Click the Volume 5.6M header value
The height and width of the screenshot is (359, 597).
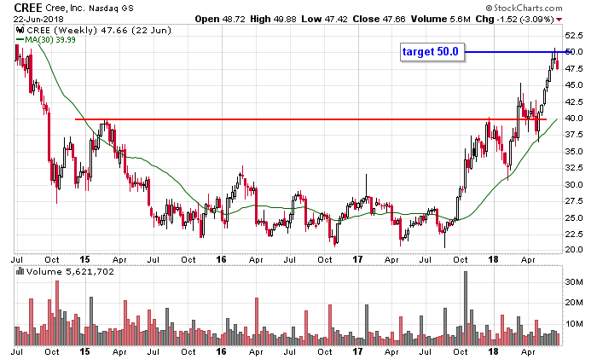tap(440, 19)
